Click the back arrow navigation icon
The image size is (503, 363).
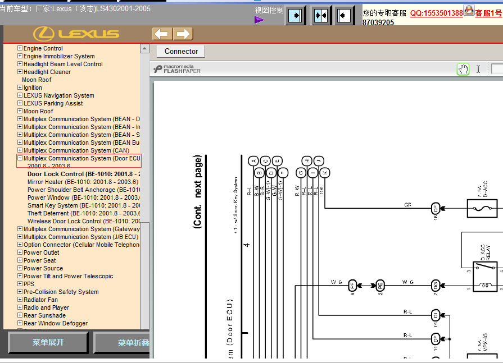tap(162, 34)
